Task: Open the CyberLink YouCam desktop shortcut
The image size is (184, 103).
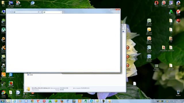Action: coord(3,67)
